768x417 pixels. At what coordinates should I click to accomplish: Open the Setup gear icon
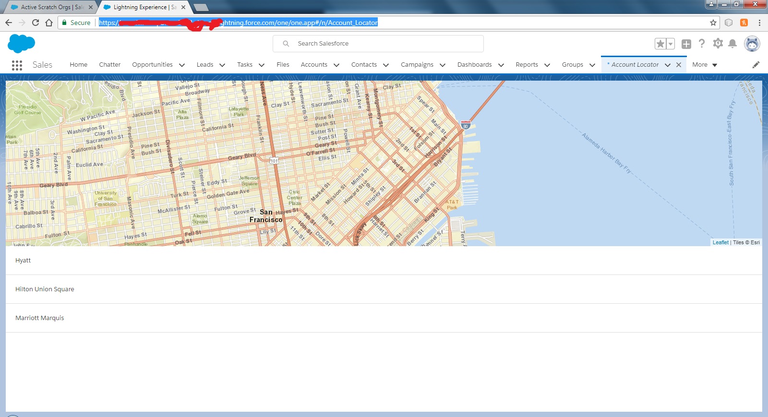718,44
